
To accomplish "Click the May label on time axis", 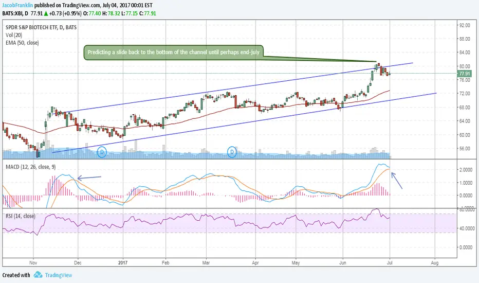I will (x=296, y=263).
